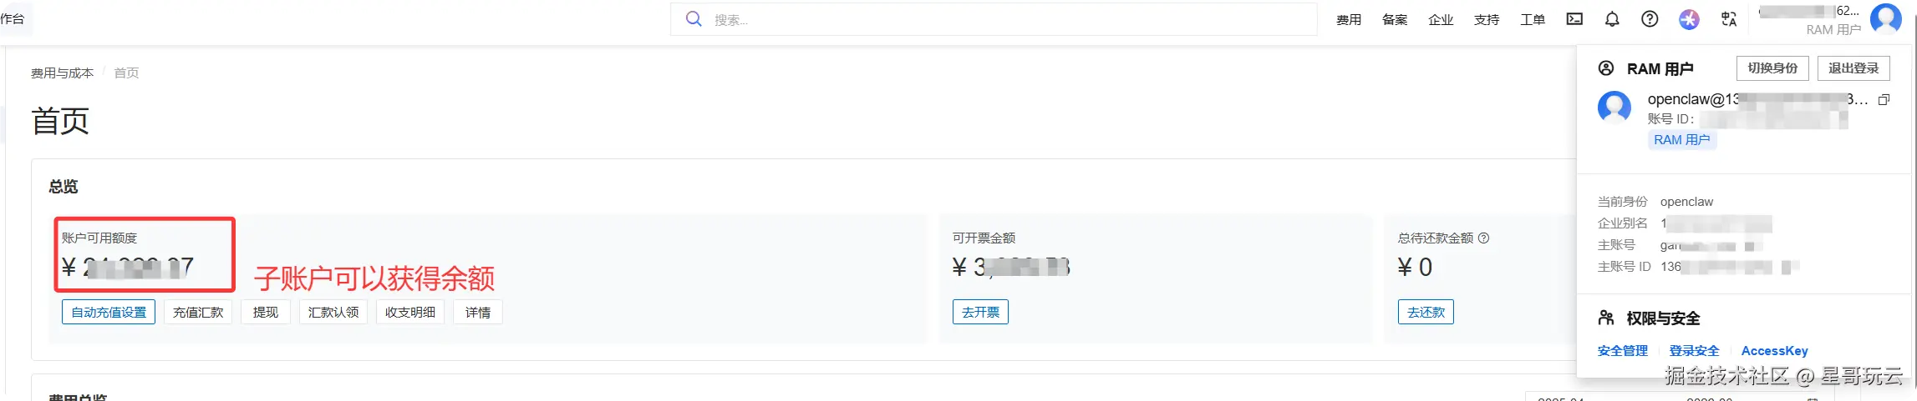The width and height of the screenshot is (1917, 401).
Task: Open the 安全管理 link
Action: point(1622,351)
